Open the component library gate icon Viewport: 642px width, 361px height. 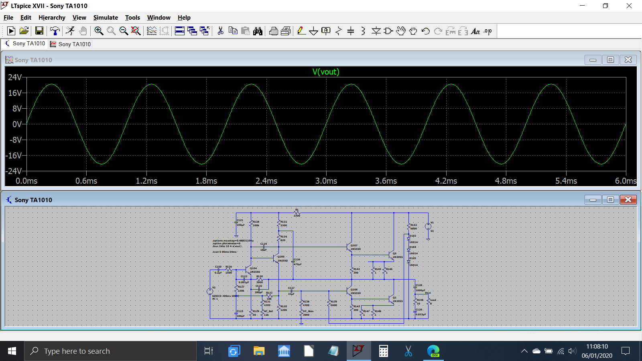(388, 31)
